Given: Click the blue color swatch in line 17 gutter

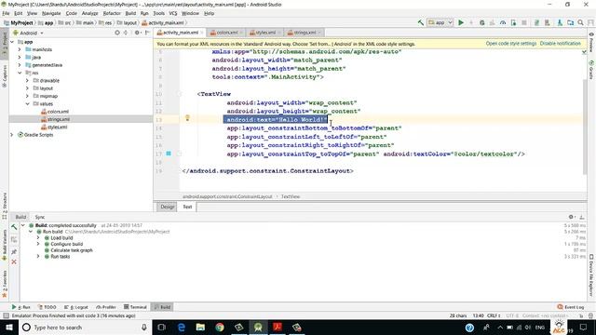Looking at the screenshot, I should [x=169, y=154].
